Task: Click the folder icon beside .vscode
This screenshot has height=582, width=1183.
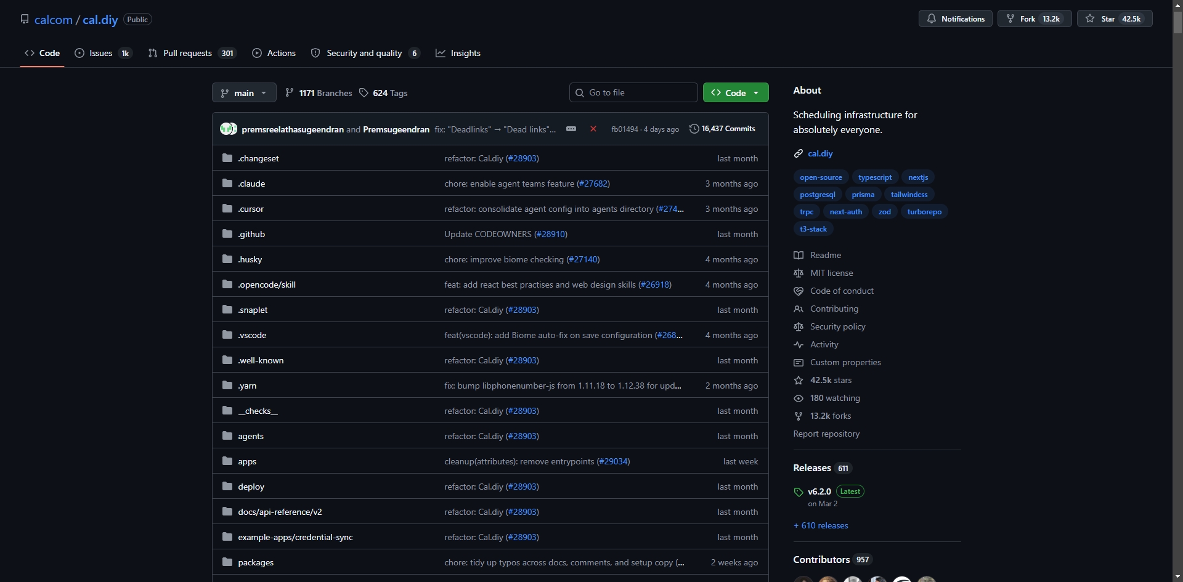Action: (x=227, y=335)
